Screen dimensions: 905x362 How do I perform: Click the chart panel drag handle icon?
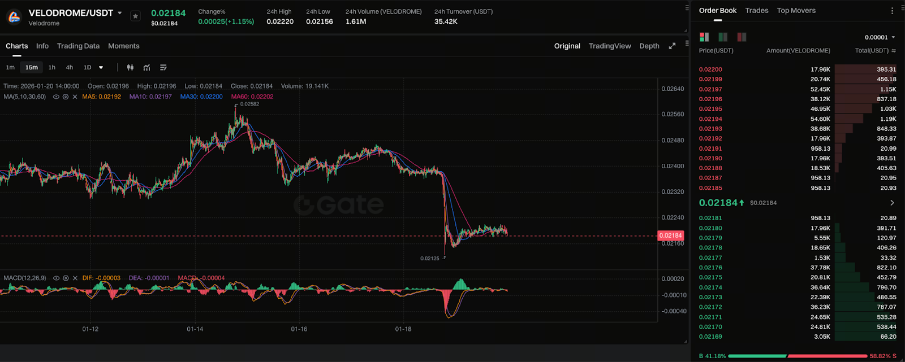(x=687, y=43)
